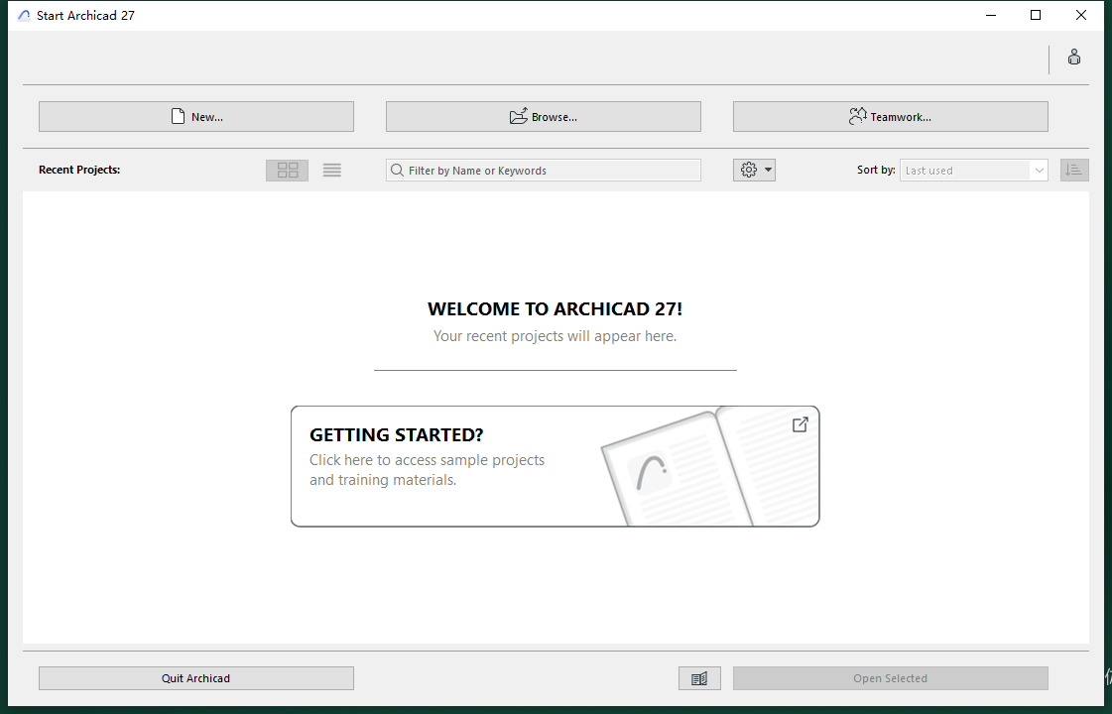Open the external link icon on Getting Started card
The image size is (1112, 714).
click(x=800, y=424)
